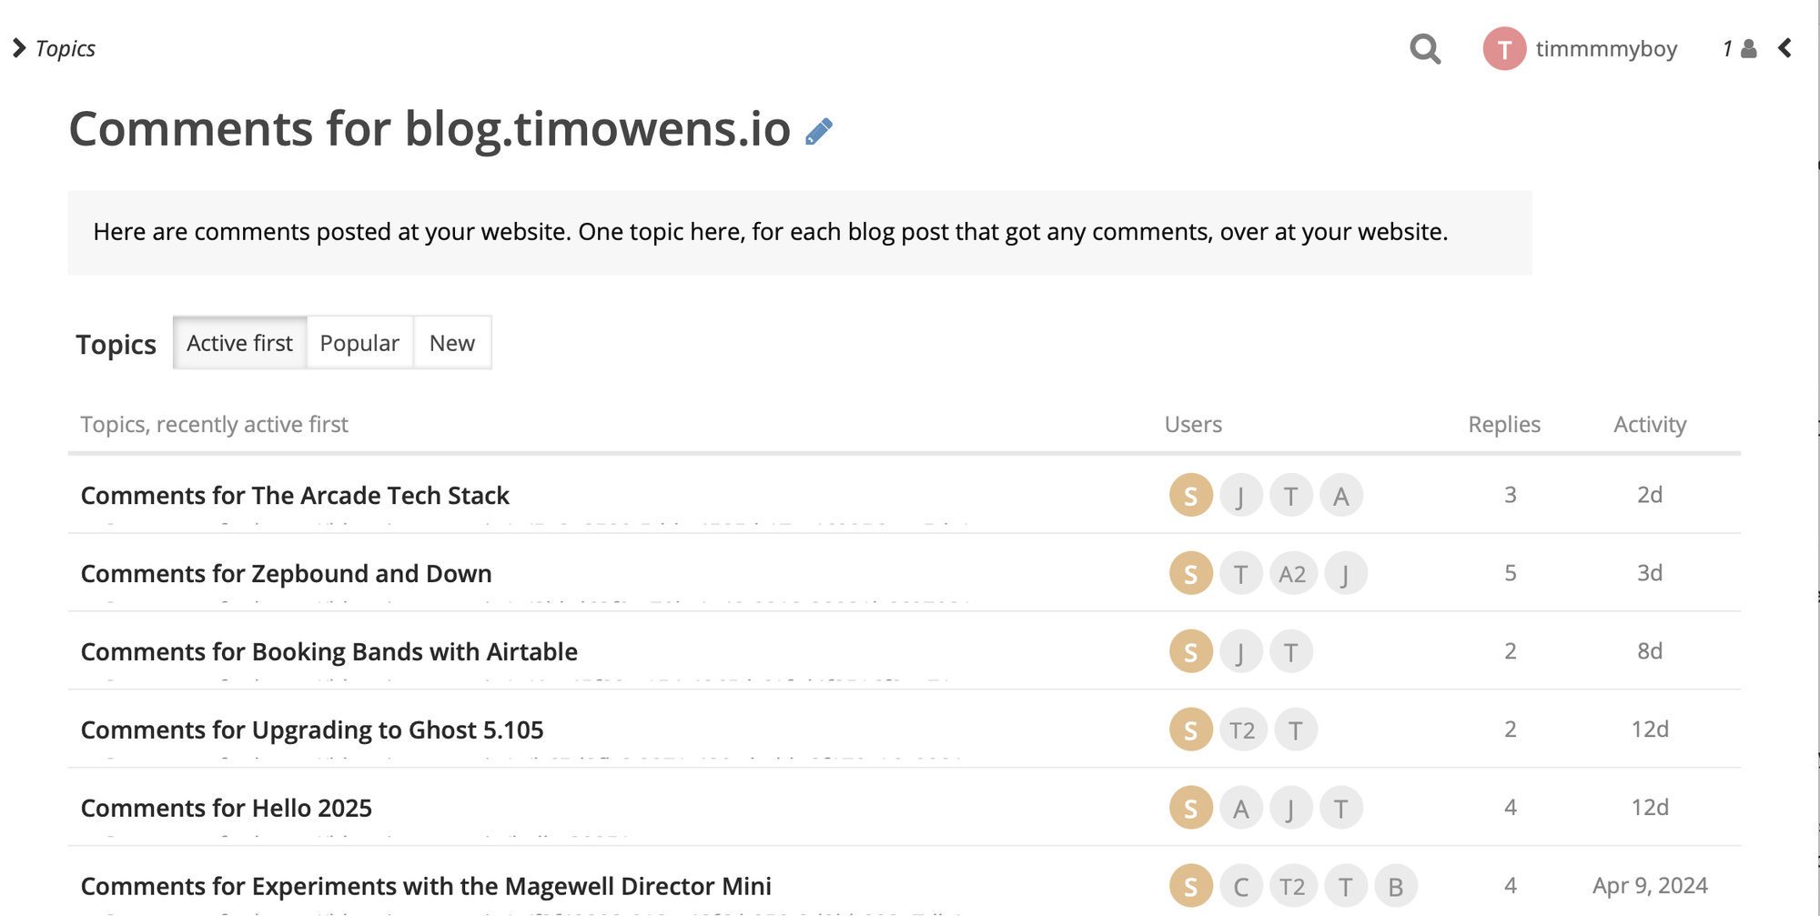Click the S avatar on Arcade Tech Stack row
Viewport: 1820px width, 916px height.
1191,496
